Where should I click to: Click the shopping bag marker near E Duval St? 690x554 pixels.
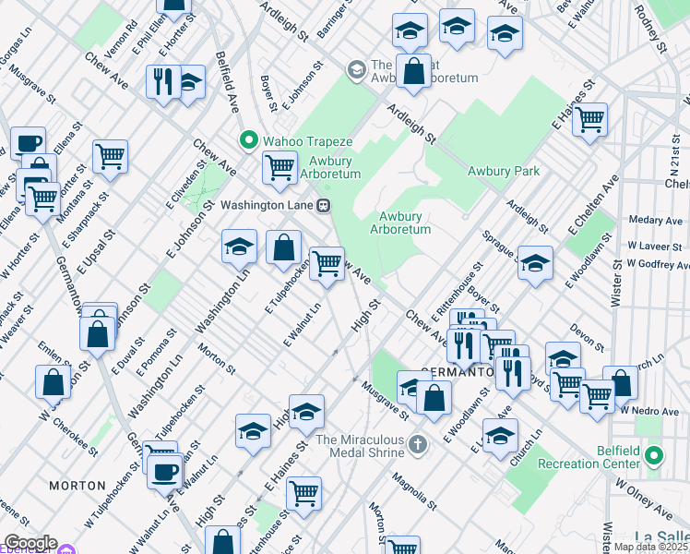[x=97, y=335]
